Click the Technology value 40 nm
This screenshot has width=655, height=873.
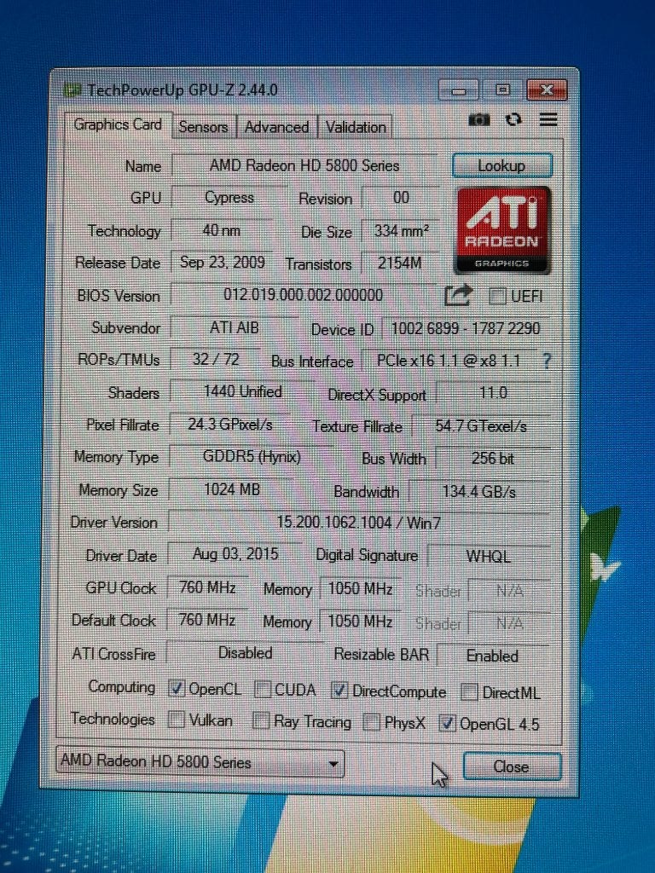click(x=222, y=230)
